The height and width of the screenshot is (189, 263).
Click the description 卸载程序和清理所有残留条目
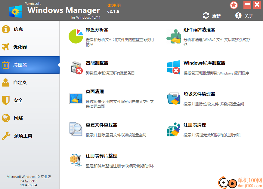click(110, 73)
